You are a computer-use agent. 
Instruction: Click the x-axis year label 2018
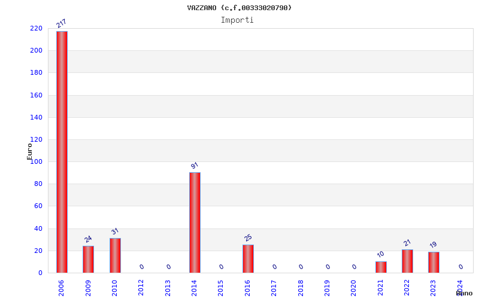(x=301, y=288)
